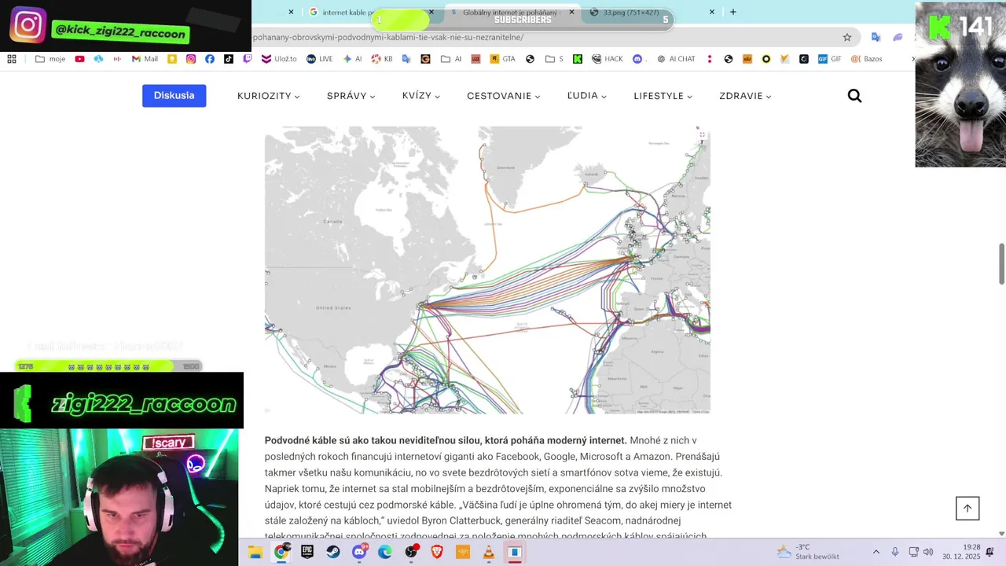The width and height of the screenshot is (1006, 566).
Task: Expand the CESTOVANIE menu
Action: 504,96
